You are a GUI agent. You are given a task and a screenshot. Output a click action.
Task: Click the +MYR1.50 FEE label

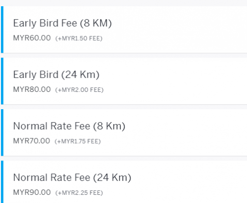pyautogui.click(x=79, y=39)
